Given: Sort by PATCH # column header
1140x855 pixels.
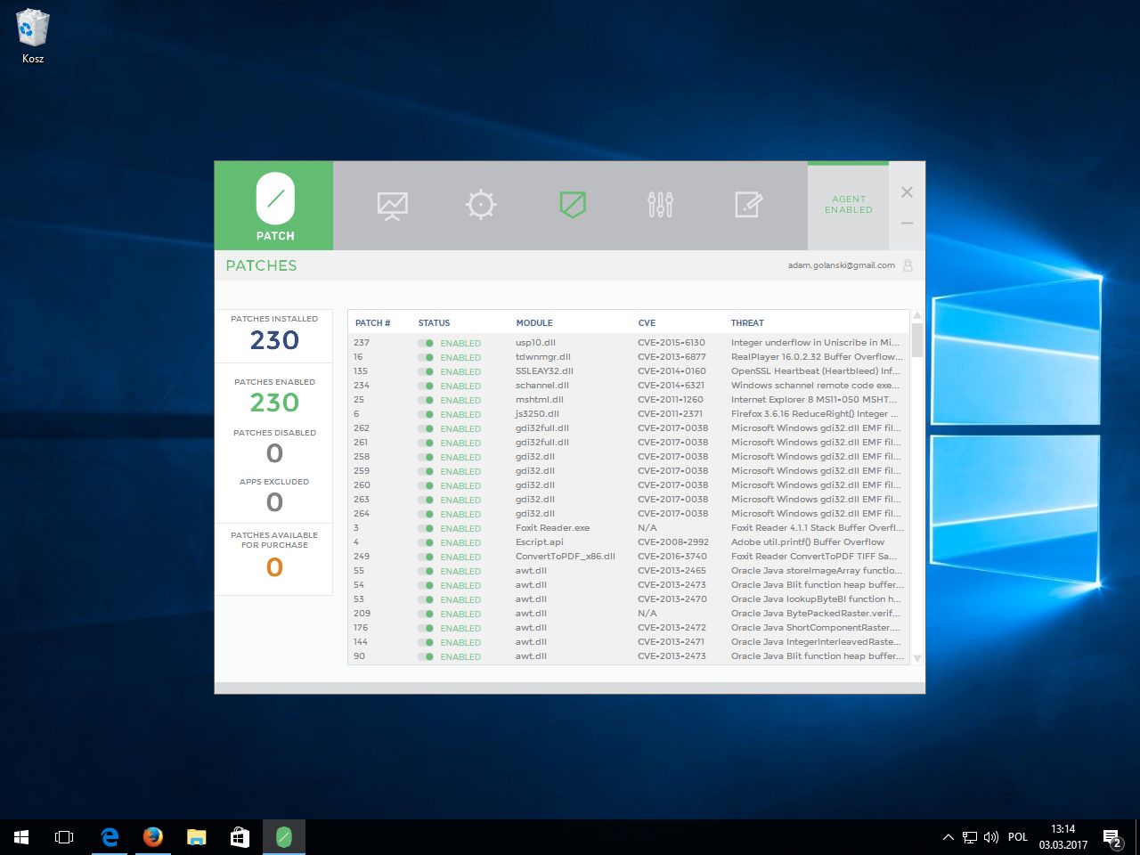Looking at the screenshot, I should pyautogui.click(x=372, y=323).
